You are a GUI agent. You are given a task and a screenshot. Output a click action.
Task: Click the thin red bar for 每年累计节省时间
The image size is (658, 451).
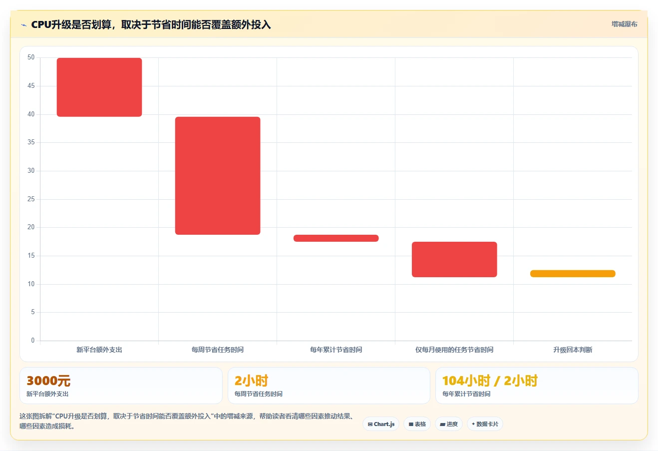[336, 238]
